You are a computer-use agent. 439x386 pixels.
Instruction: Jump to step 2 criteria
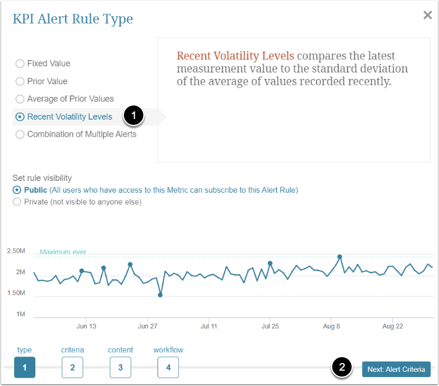pyautogui.click(x=73, y=367)
